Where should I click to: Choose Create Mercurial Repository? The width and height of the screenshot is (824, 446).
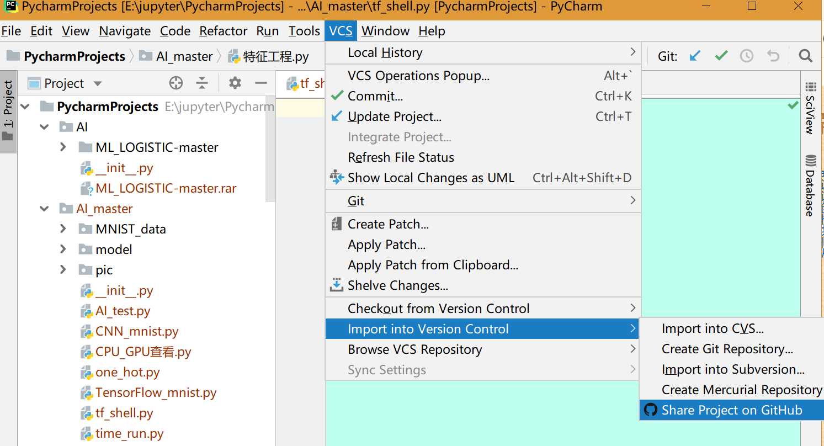732,390
